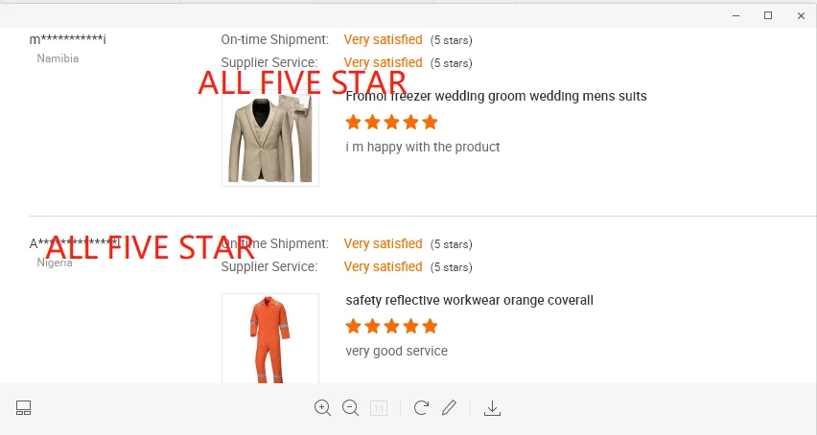Image resolution: width=817 pixels, height=435 pixels.
Task: Reset image to 1:1 actual size
Action: coord(379,408)
